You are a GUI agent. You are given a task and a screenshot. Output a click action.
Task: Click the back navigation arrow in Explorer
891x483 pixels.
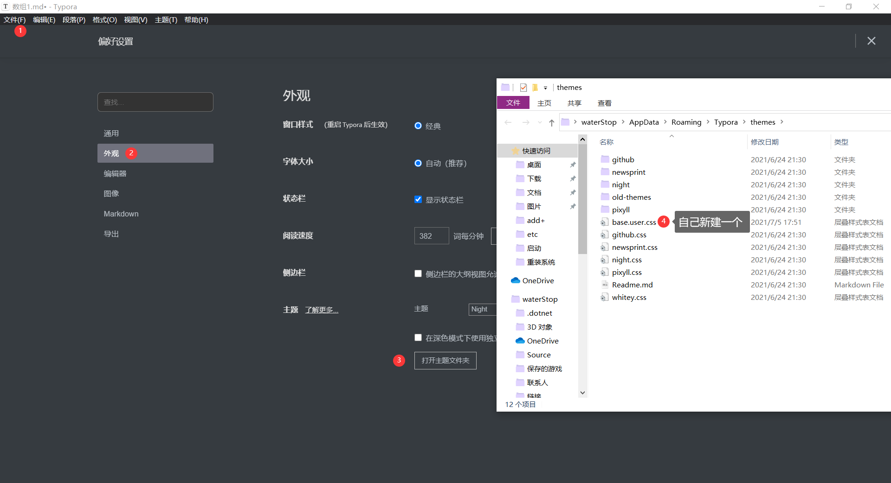508,122
